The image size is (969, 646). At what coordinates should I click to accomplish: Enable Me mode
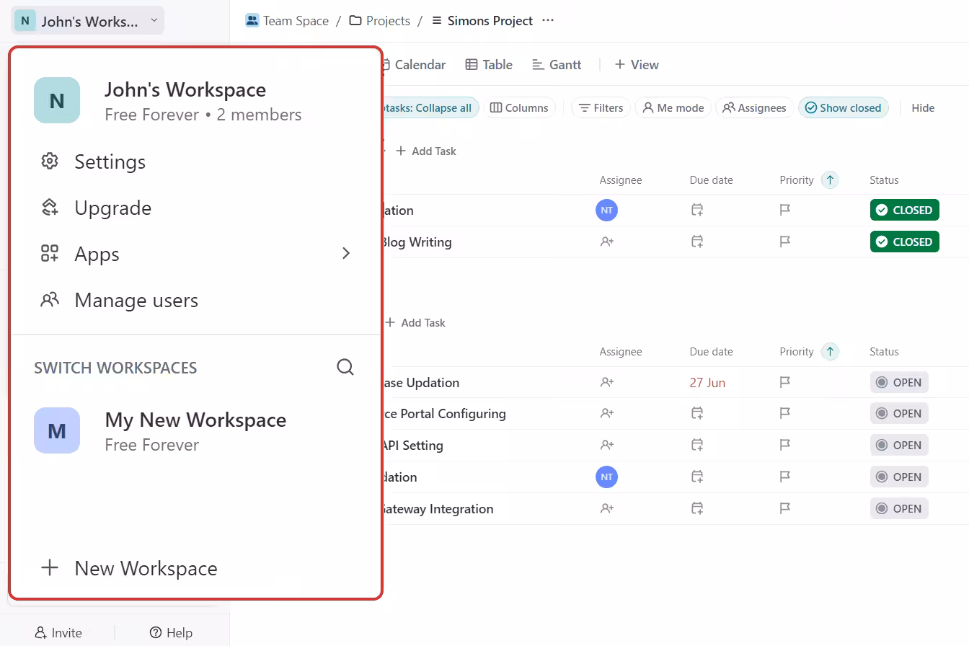pyautogui.click(x=673, y=107)
